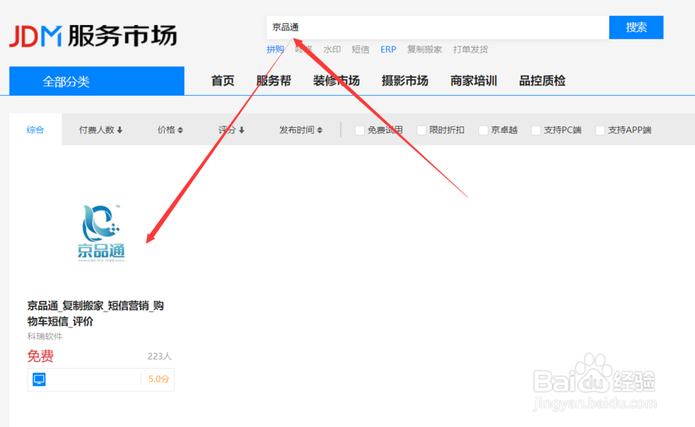Expand the 全部分类 category menu
The height and width of the screenshot is (427, 695).
pos(97,81)
